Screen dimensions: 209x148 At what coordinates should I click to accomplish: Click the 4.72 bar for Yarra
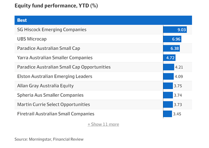(x=169, y=58)
